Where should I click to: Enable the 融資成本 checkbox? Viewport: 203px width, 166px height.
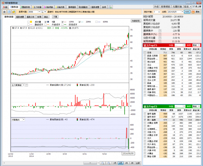(x=28, y=24)
